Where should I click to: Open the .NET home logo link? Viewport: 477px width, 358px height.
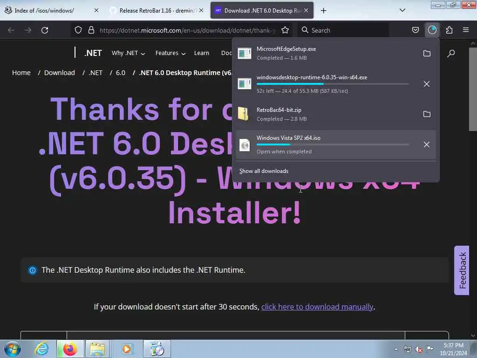(93, 53)
